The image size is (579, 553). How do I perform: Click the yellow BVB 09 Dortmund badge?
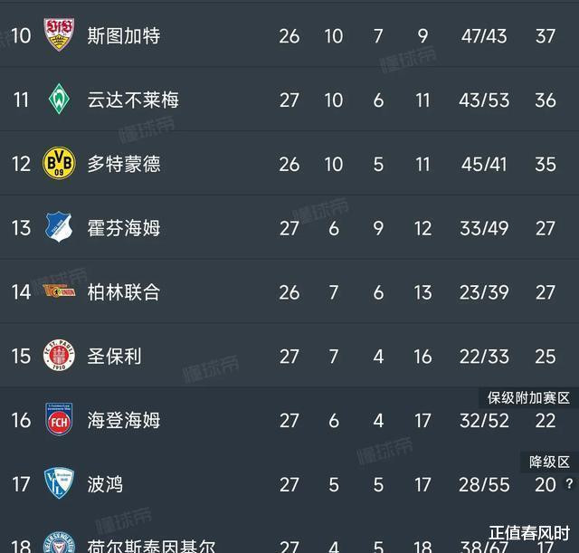(59, 163)
